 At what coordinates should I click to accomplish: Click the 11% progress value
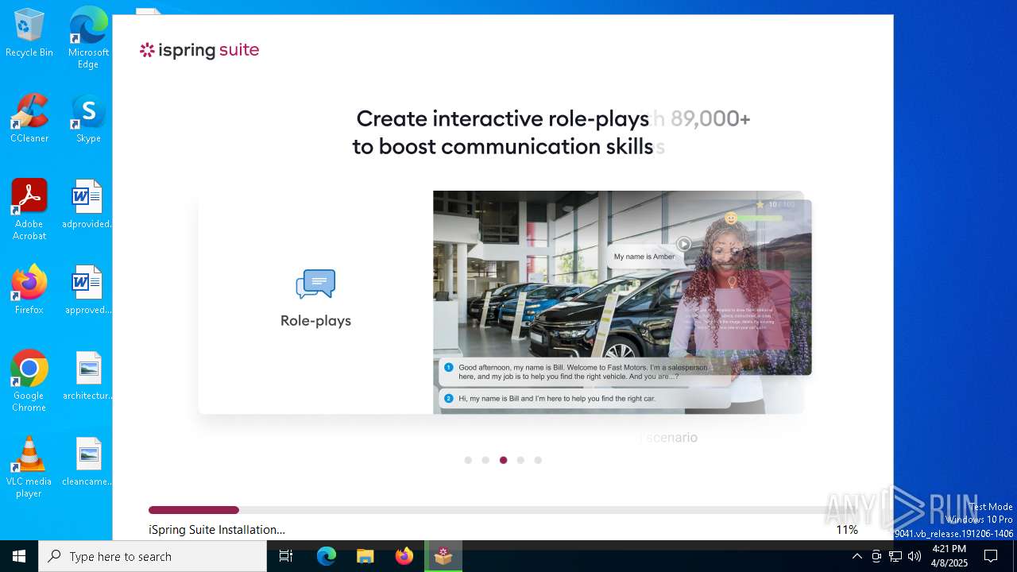847,530
